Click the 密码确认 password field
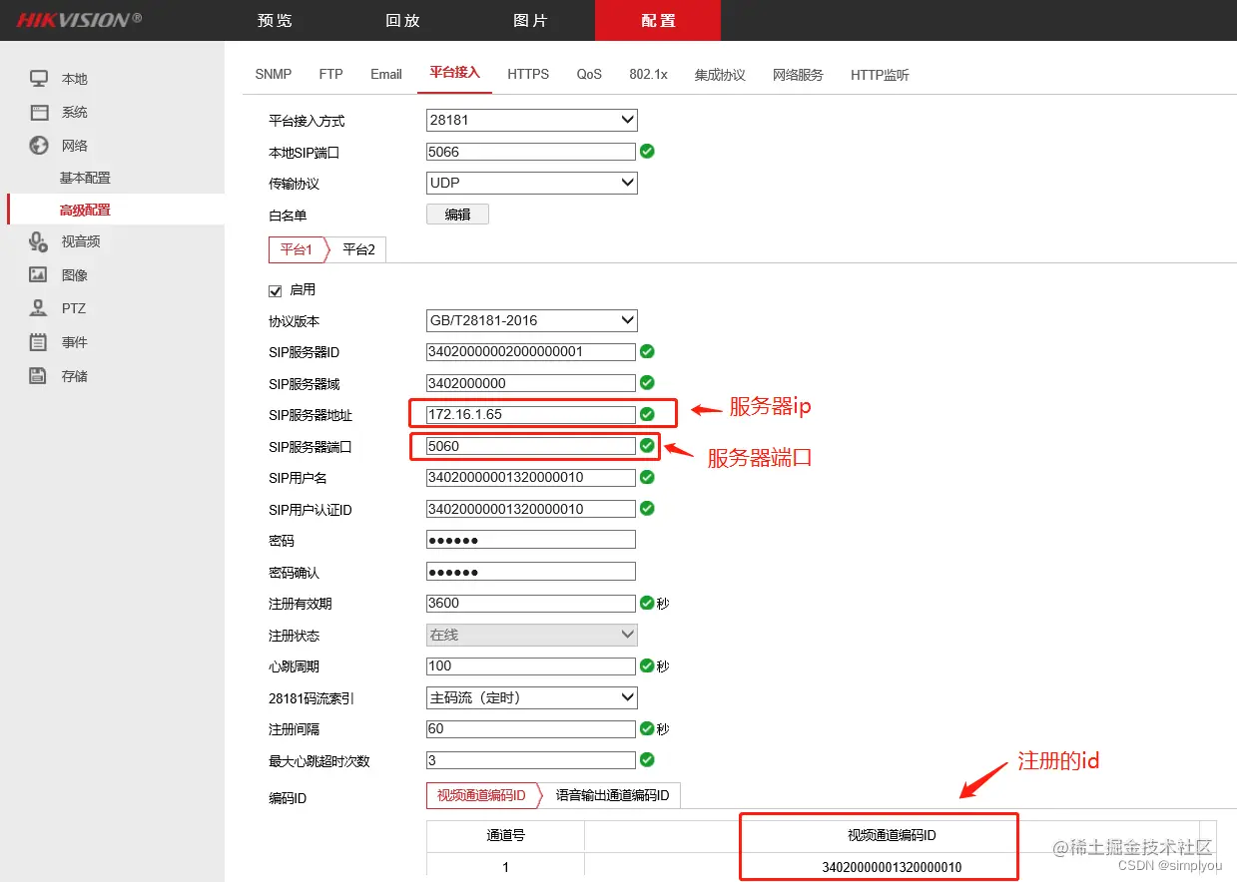 (x=531, y=572)
